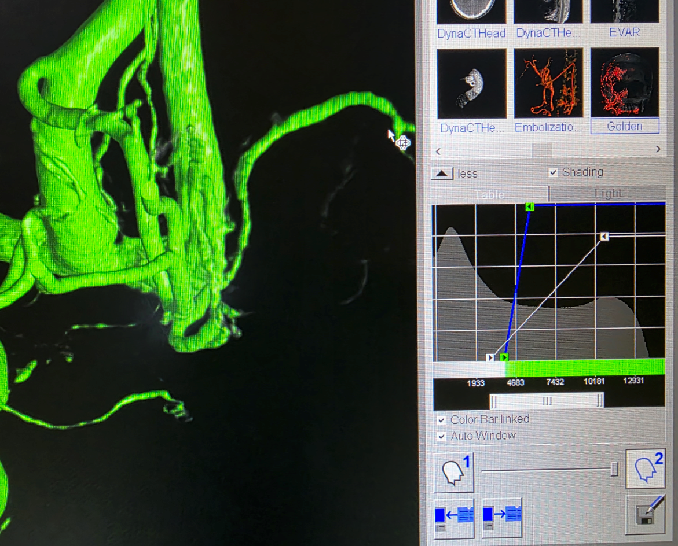
Task: Select the head profile 1 preset button
Action: (453, 472)
